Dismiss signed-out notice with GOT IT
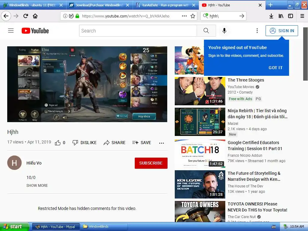The height and width of the screenshot is (231, 308). pyautogui.click(x=276, y=68)
